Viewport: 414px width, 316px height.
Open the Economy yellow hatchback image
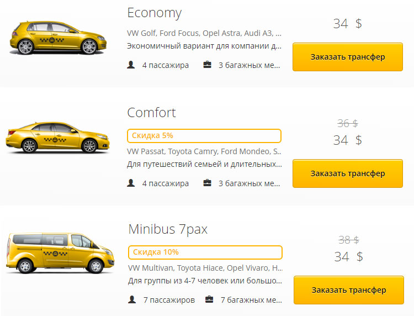point(58,38)
